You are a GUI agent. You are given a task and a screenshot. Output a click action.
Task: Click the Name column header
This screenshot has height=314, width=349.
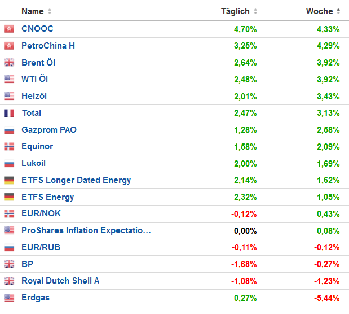33,11
